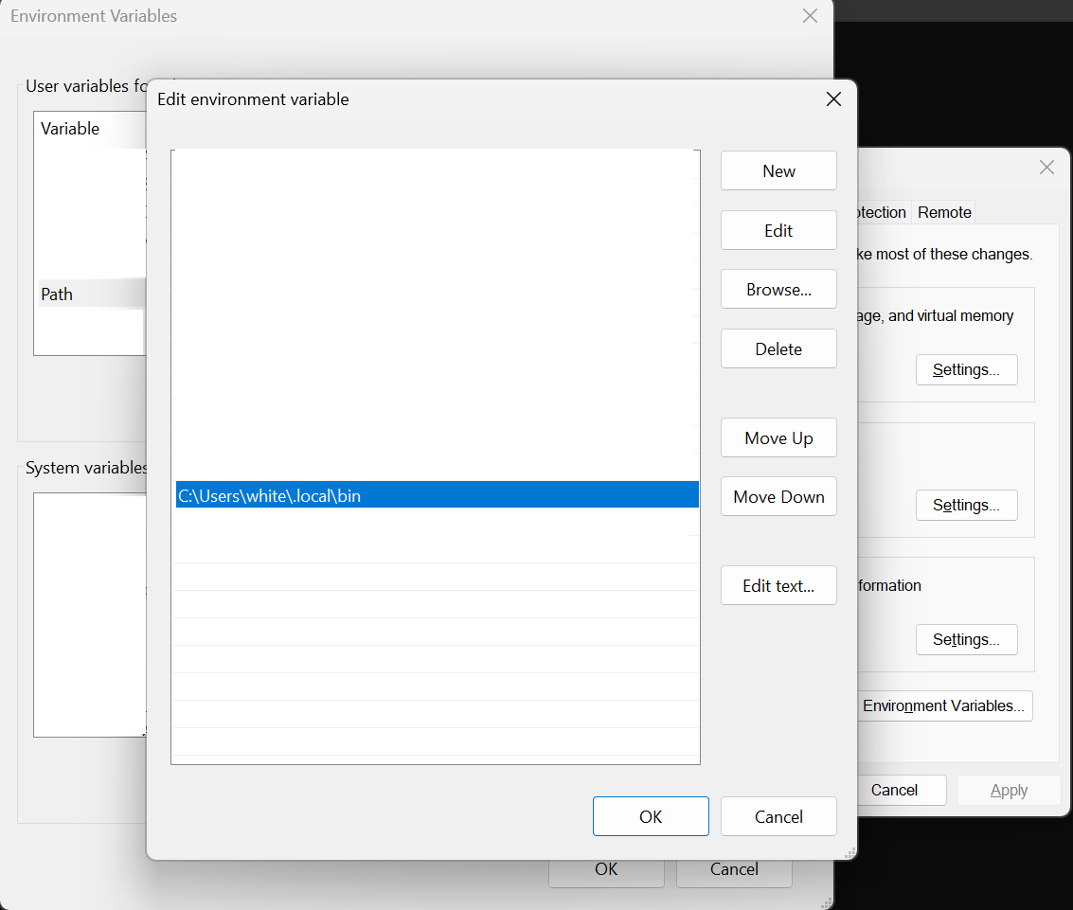Switch to the Remote tab
This screenshot has width=1073, height=910.
tap(944, 212)
